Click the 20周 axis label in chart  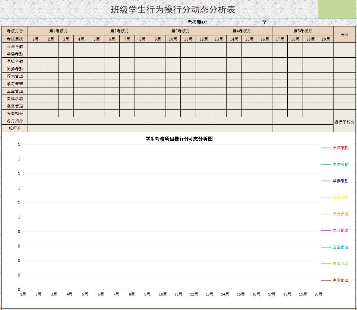(318, 294)
